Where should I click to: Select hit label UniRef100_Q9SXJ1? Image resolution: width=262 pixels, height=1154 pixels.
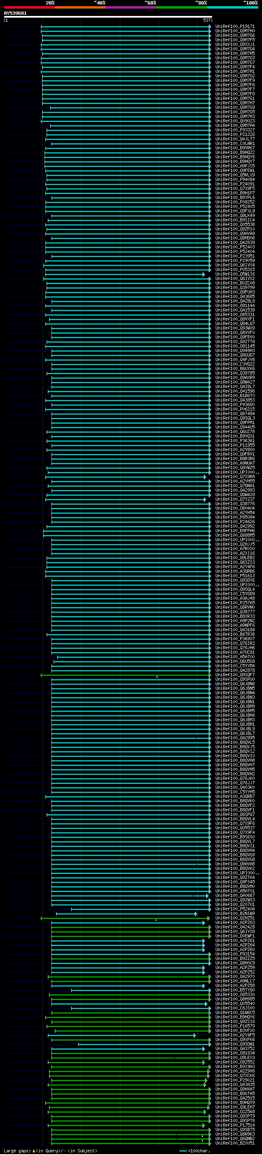(235, 44)
